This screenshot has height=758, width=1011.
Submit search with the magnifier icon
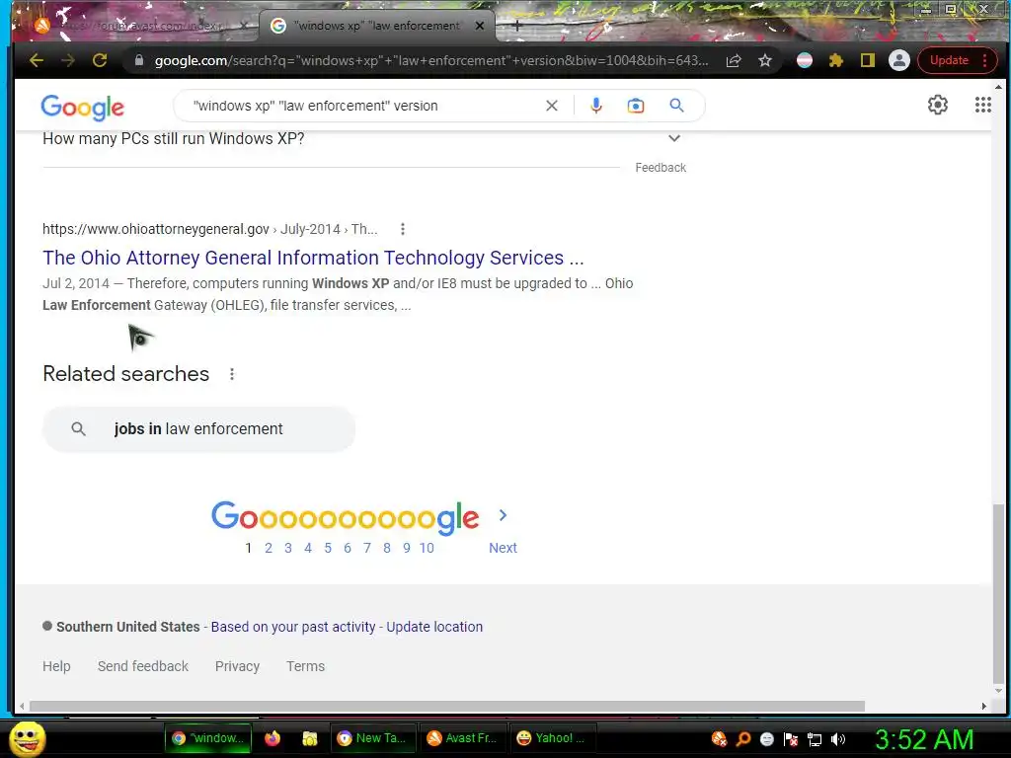coord(676,105)
